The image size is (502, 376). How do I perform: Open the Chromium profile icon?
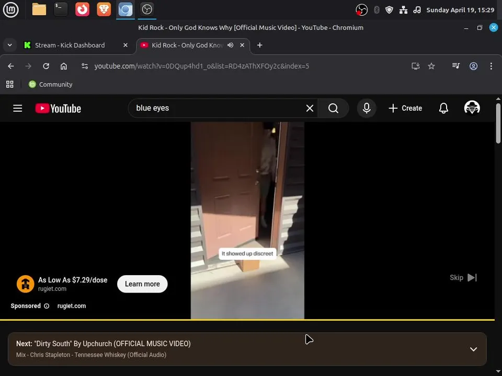coord(474,66)
